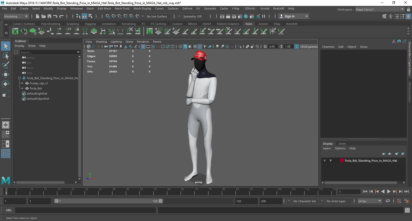The width and height of the screenshot is (412, 221).
Task: Switch to single pane layout icon
Action: pos(6,125)
